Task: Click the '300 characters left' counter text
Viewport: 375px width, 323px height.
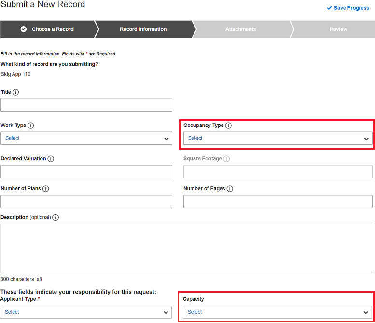Action: 21,279
